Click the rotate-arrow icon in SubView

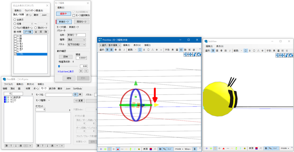(291, 55)
